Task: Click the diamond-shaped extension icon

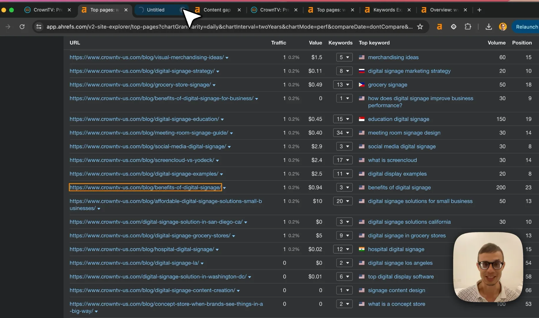Action: point(454,27)
